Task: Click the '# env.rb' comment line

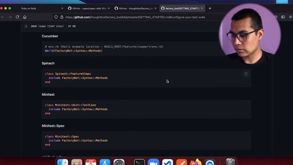Action: (x=104, y=47)
